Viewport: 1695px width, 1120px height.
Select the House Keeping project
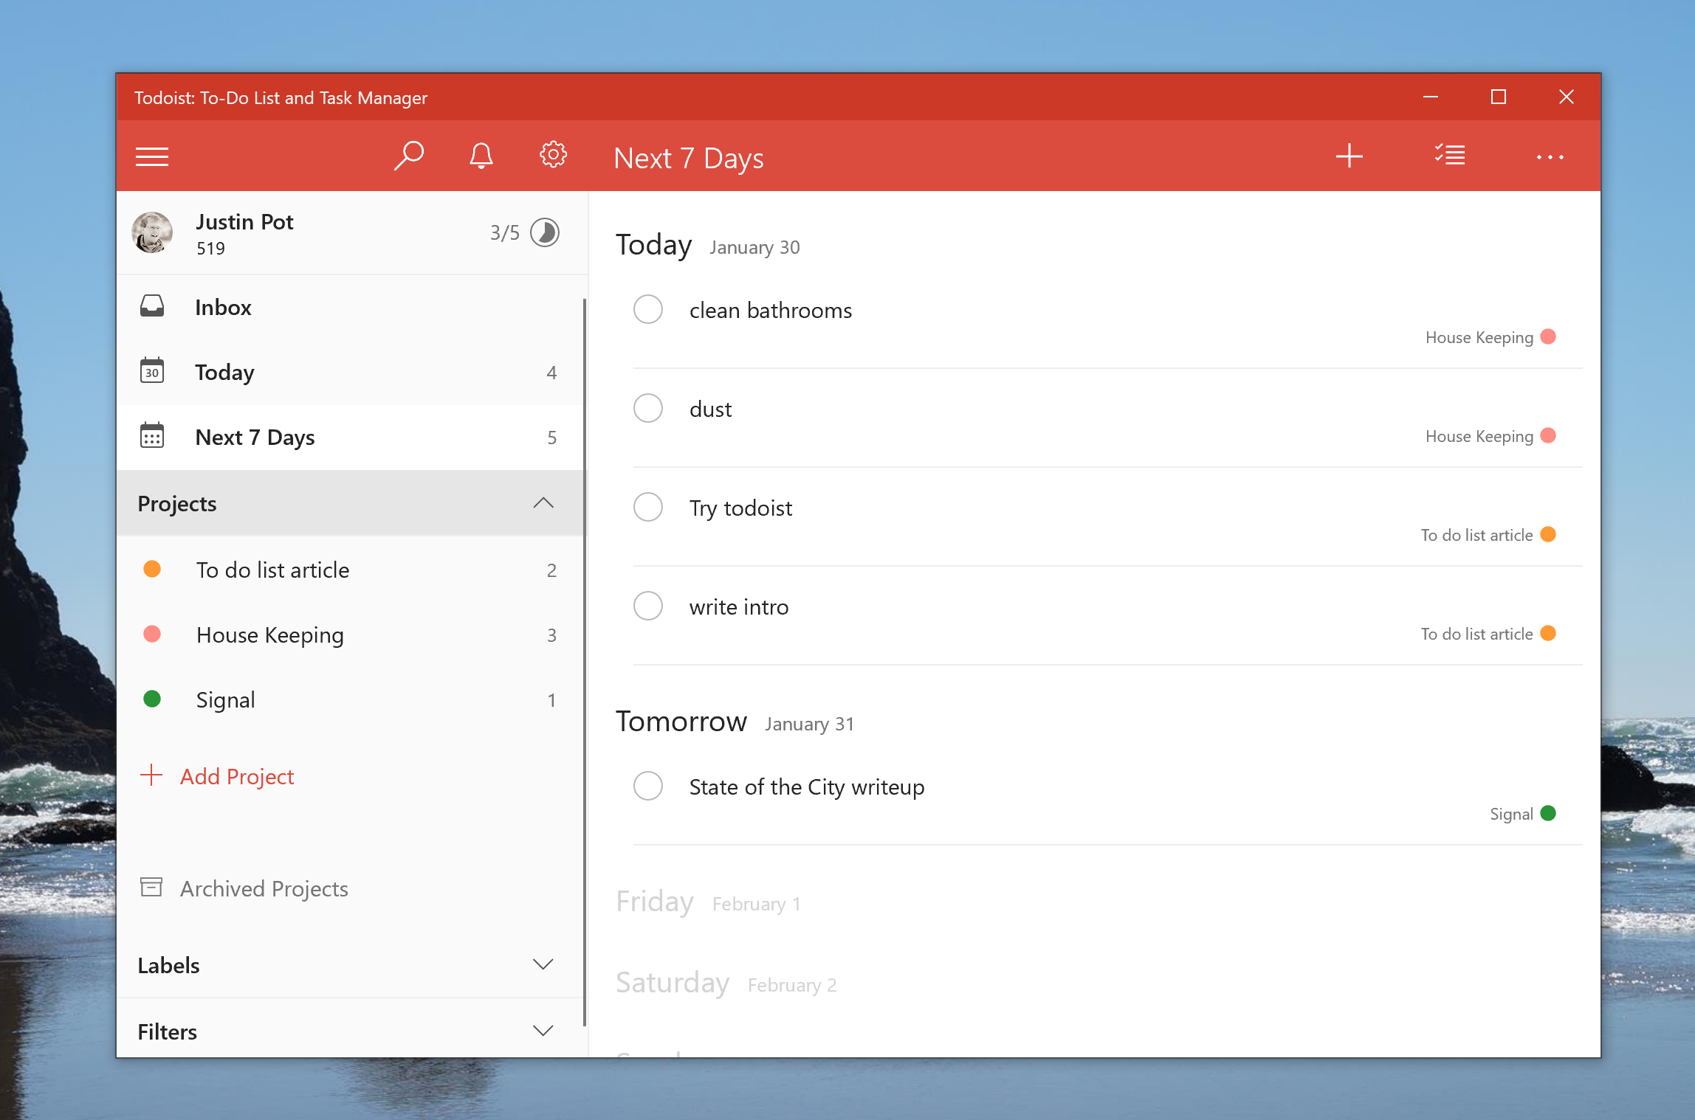(x=269, y=634)
